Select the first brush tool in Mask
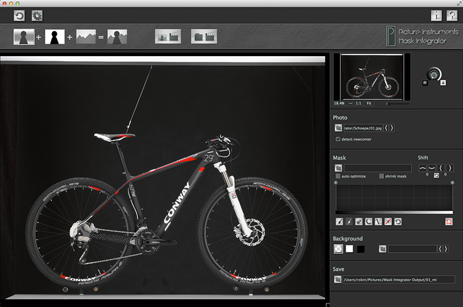Image resolution: width=463 pixels, height=307 pixels. 340,221
